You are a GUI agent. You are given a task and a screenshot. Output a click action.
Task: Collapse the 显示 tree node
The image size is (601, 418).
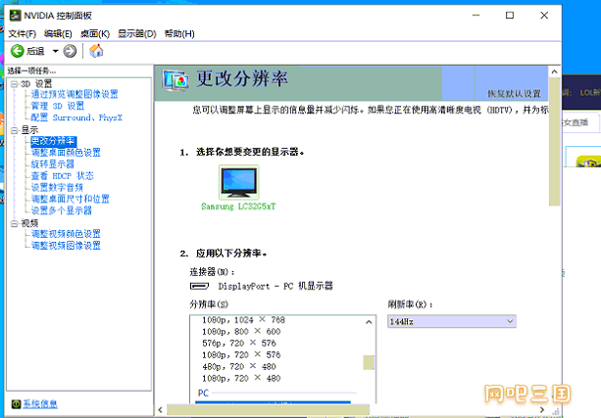[x=14, y=130]
